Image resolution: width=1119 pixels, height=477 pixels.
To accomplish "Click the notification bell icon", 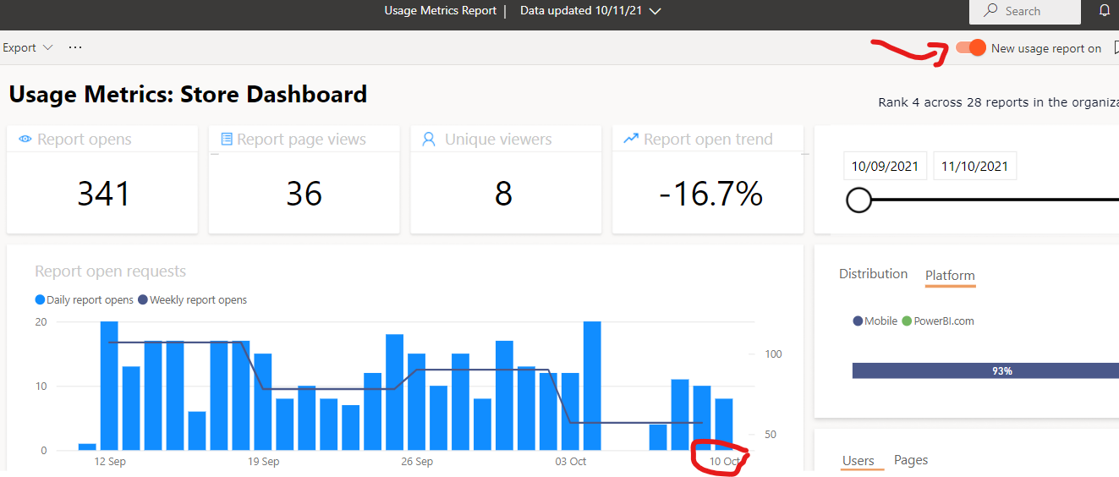I will tap(1105, 11).
